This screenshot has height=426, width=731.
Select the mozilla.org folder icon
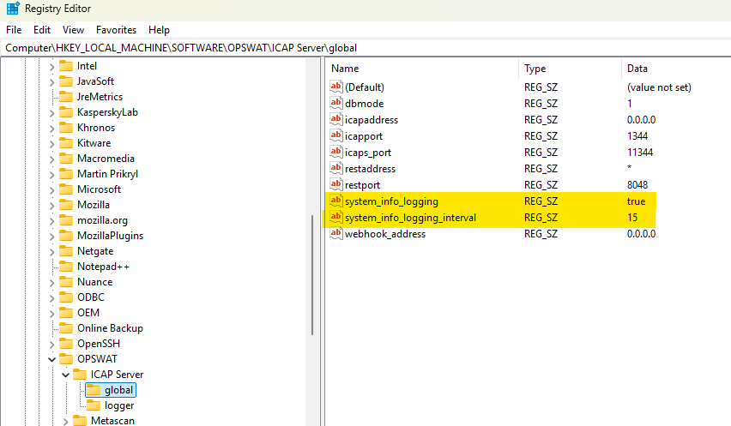(66, 219)
